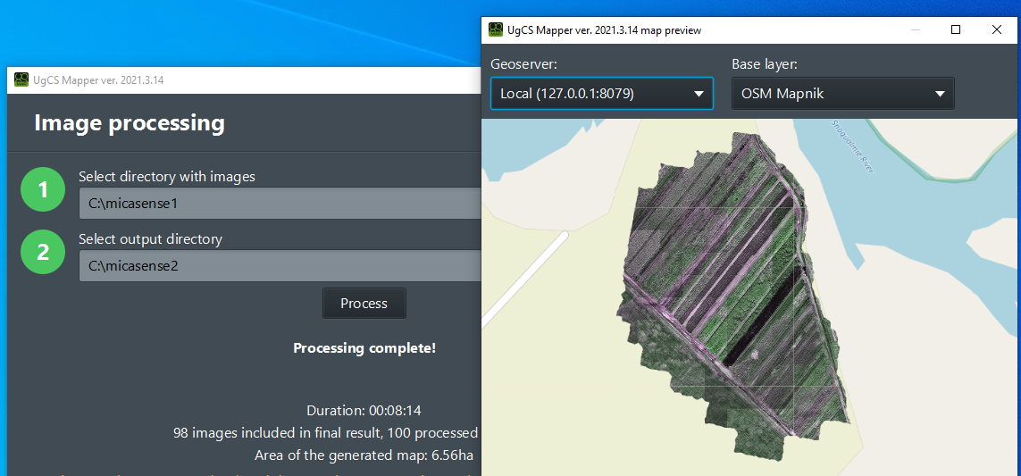Minimize the map preview window
The height and width of the screenshot is (476, 1021).
pos(916,29)
